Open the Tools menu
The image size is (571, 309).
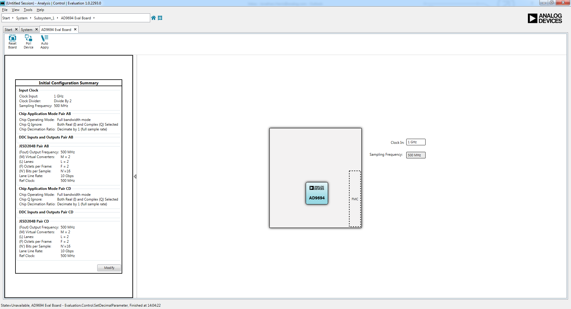28,10
